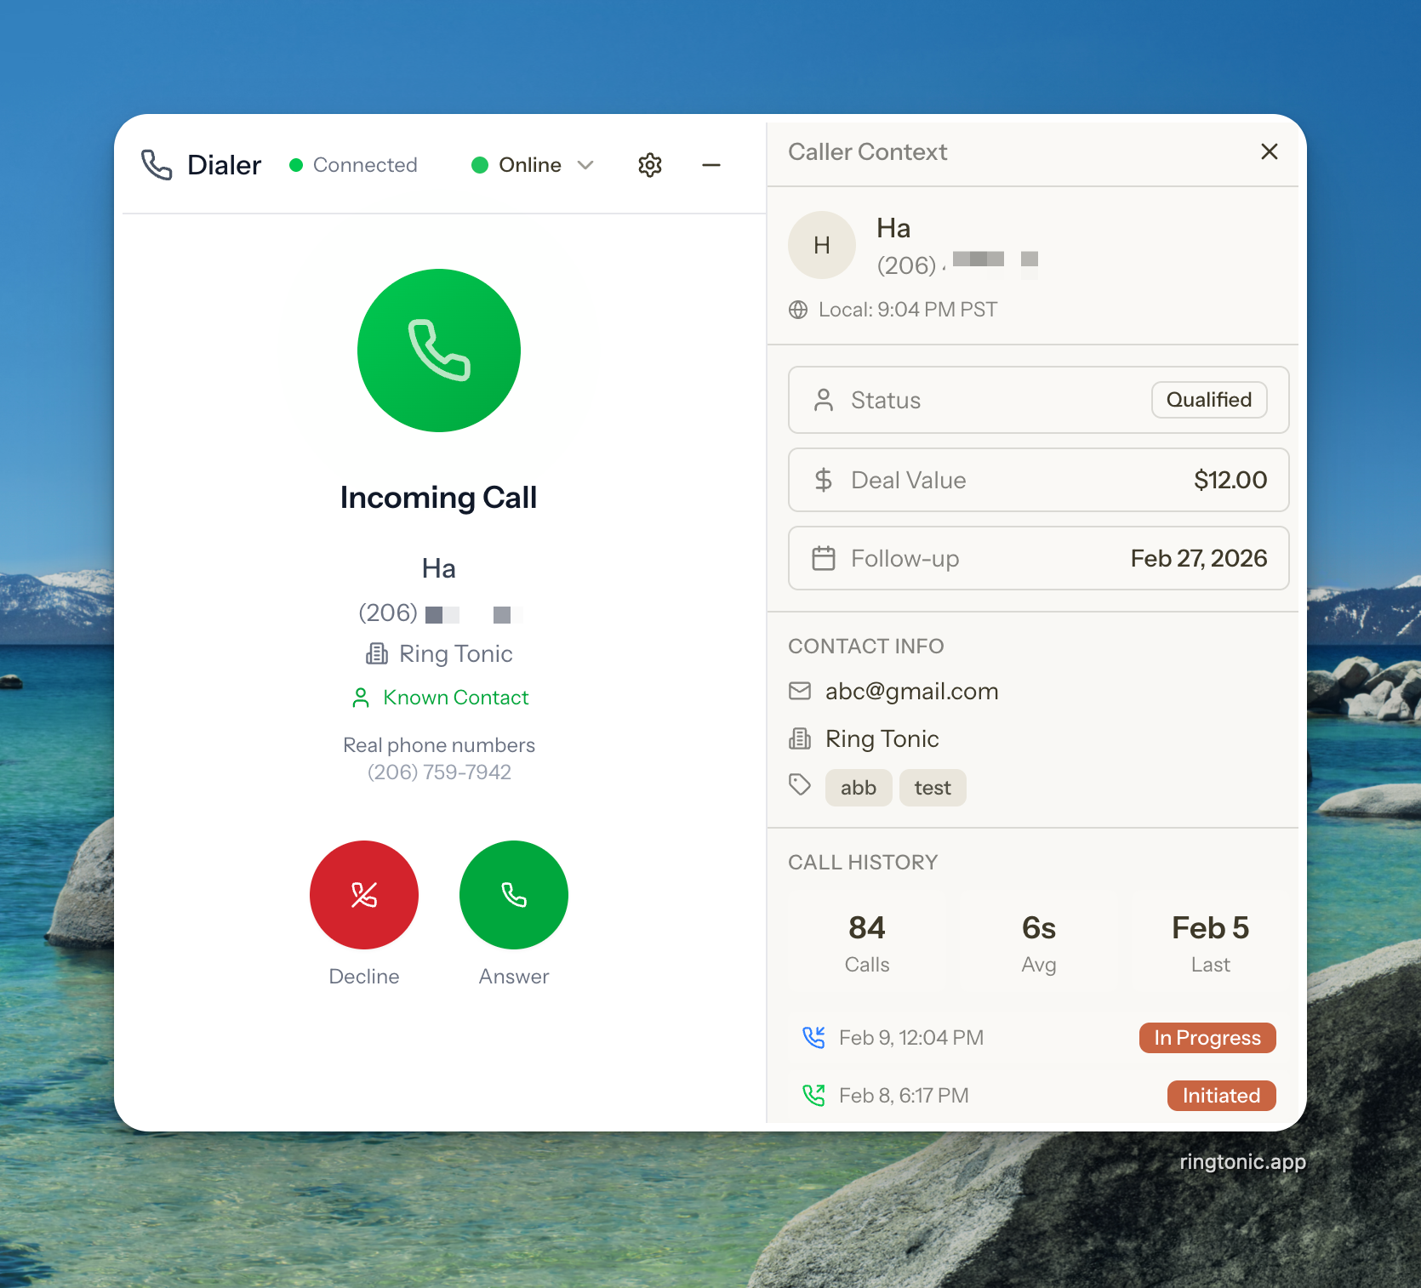Click the H contact avatar
The width and height of the screenshot is (1421, 1288).
click(821, 245)
